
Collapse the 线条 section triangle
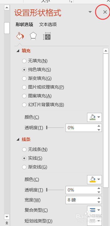coord(18,139)
